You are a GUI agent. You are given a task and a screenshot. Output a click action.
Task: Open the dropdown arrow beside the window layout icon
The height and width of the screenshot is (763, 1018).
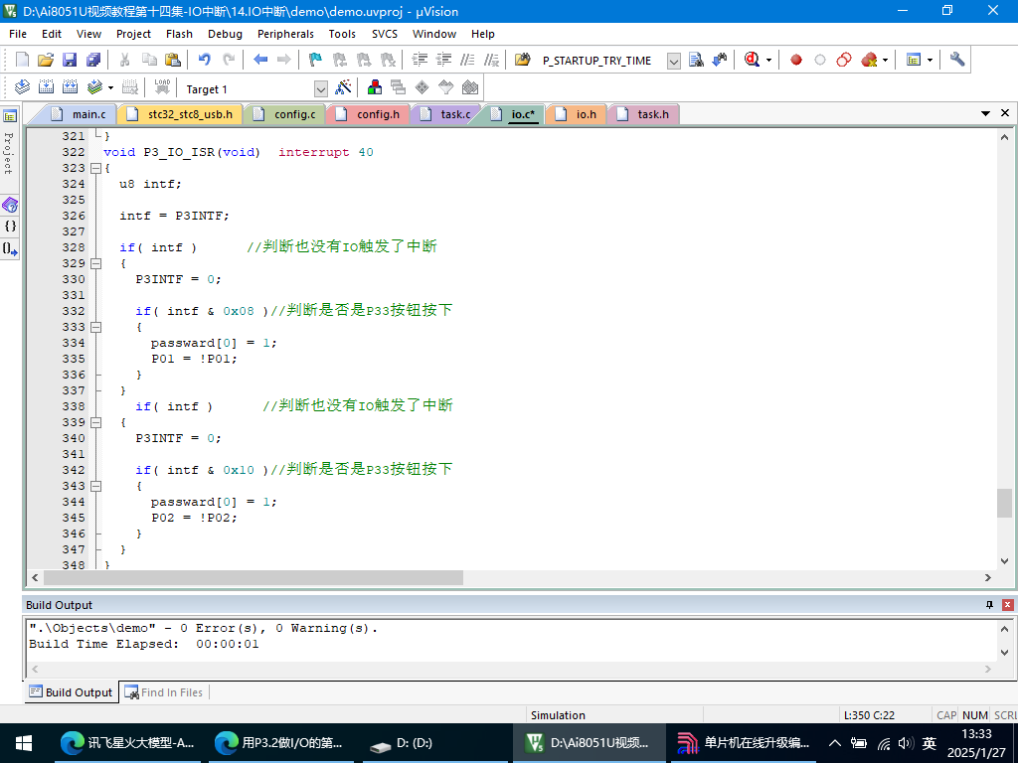(930, 61)
